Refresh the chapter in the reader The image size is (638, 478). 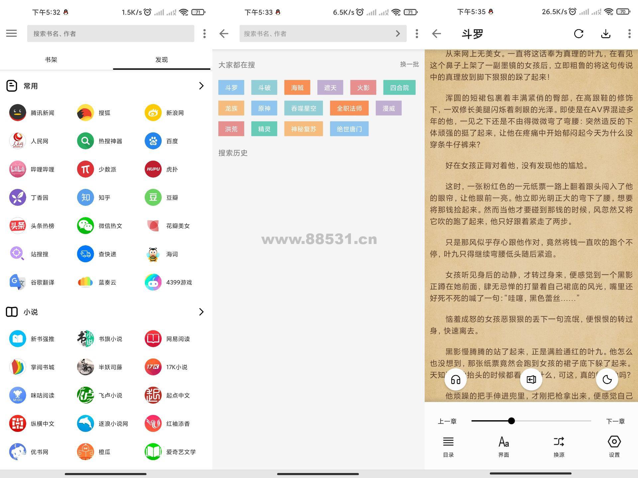579,34
